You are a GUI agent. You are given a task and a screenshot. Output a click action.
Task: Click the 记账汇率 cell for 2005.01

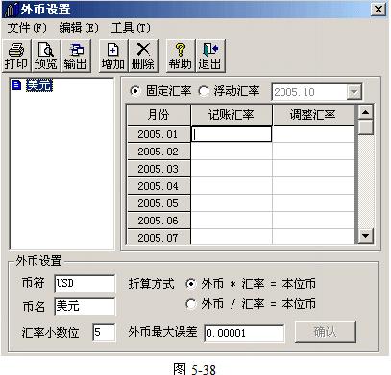[x=232, y=134]
